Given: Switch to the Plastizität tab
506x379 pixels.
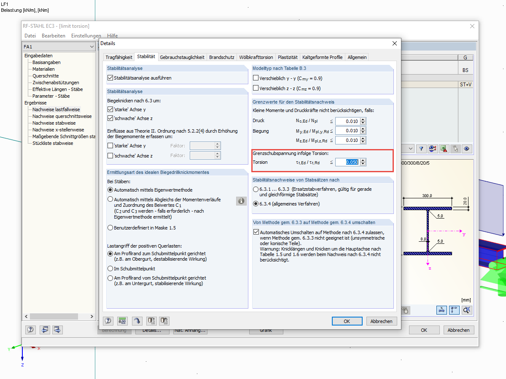Looking at the screenshot, I should pos(288,57).
